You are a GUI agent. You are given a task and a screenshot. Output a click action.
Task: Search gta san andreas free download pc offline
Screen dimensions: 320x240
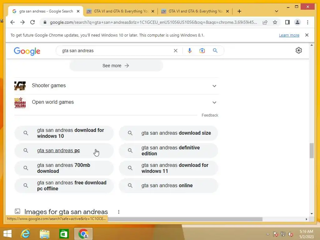point(64,186)
